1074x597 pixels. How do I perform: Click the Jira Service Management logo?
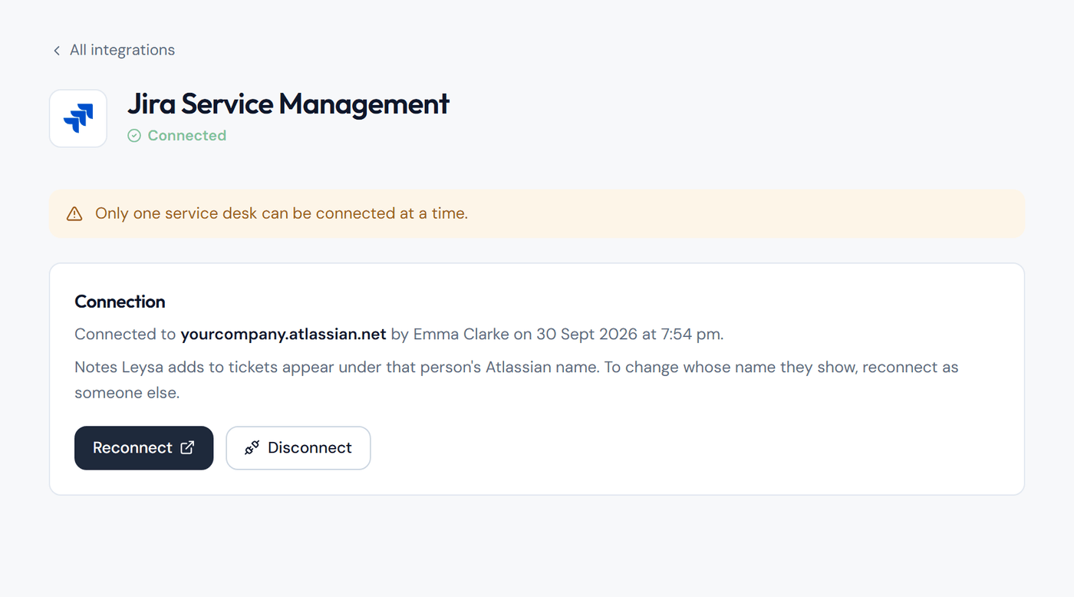tap(78, 118)
